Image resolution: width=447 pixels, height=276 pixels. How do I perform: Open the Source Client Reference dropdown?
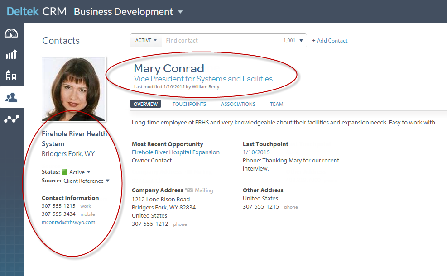pyautogui.click(x=107, y=181)
